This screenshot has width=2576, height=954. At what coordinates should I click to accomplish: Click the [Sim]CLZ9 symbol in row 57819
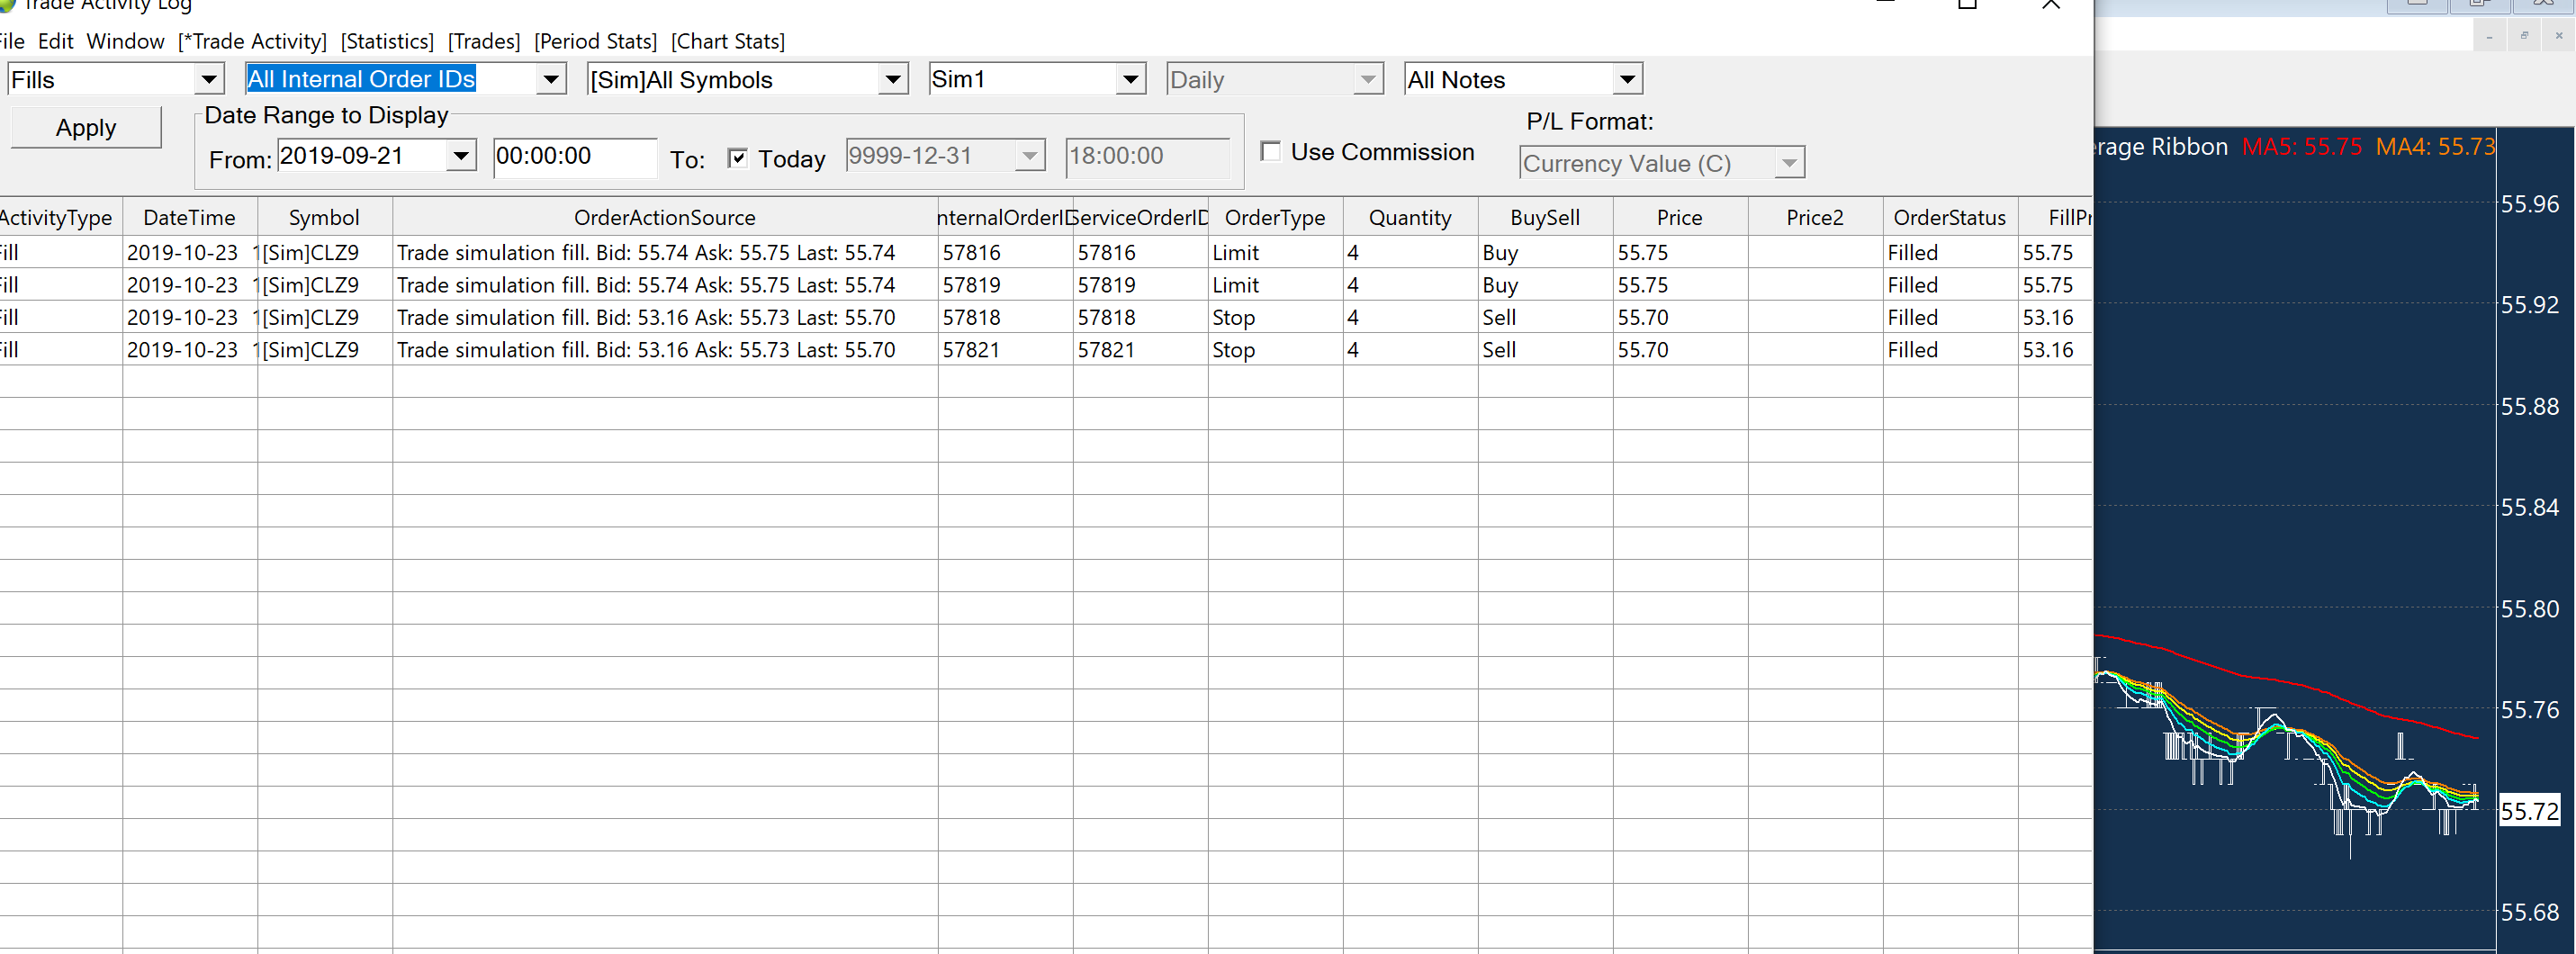(x=324, y=285)
